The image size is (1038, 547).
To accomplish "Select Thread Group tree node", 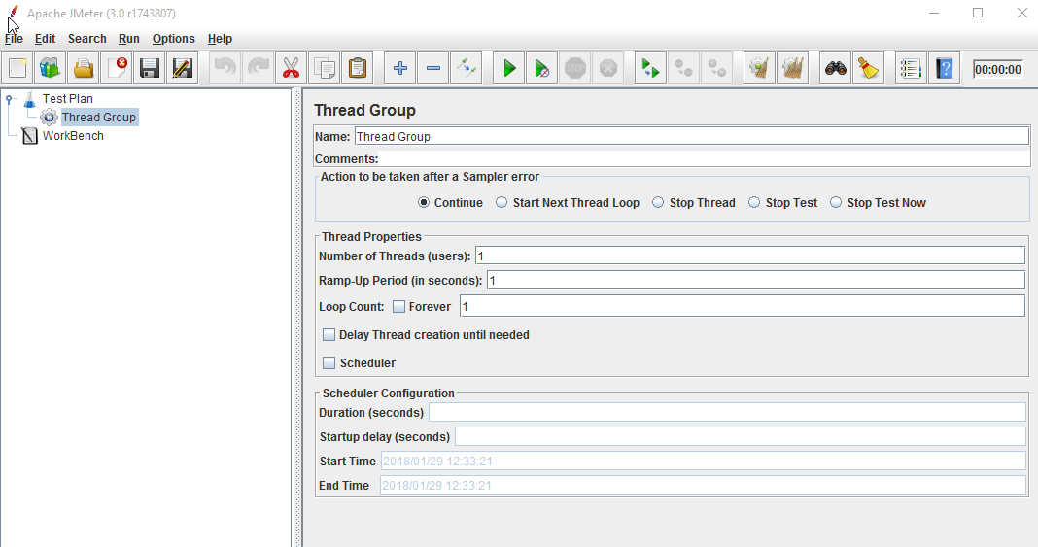I will [x=98, y=117].
